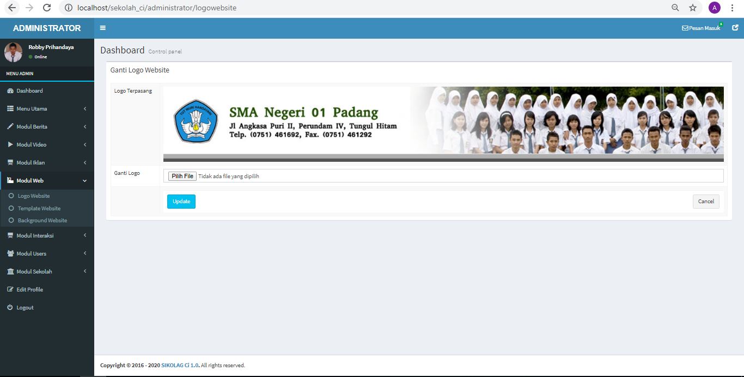Choose a file with the Pilih File control
The height and width of the screenshot is (377, 744).
click(182, 175)
